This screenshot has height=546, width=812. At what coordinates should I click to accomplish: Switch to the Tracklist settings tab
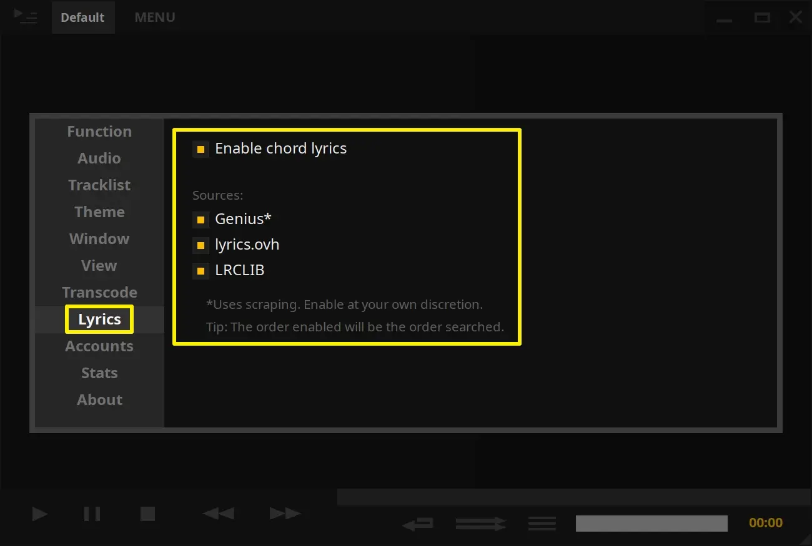pos(99,185)
